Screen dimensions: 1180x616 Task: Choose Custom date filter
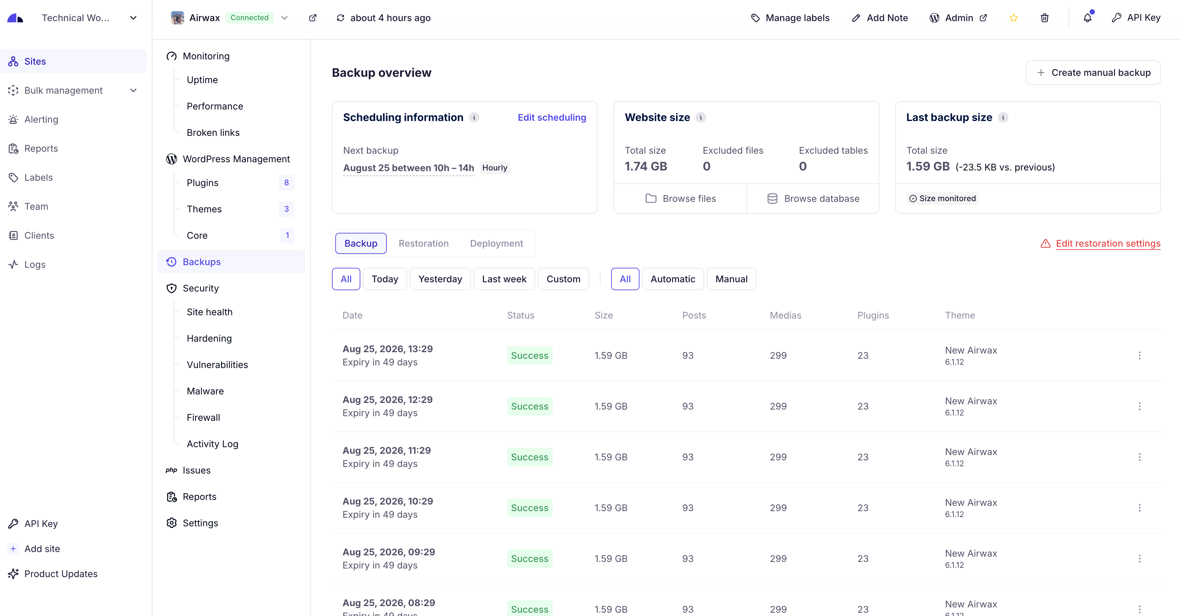coord(563,279)
